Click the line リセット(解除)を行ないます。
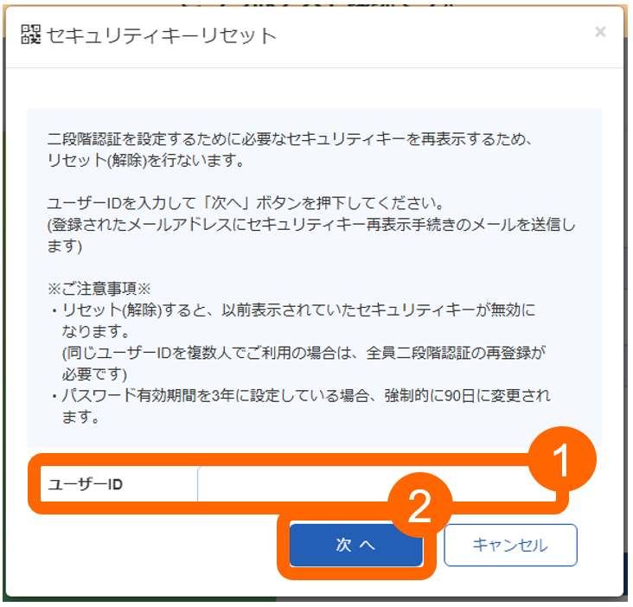Viewport: 633px width, 607px height. coord(146,161)
